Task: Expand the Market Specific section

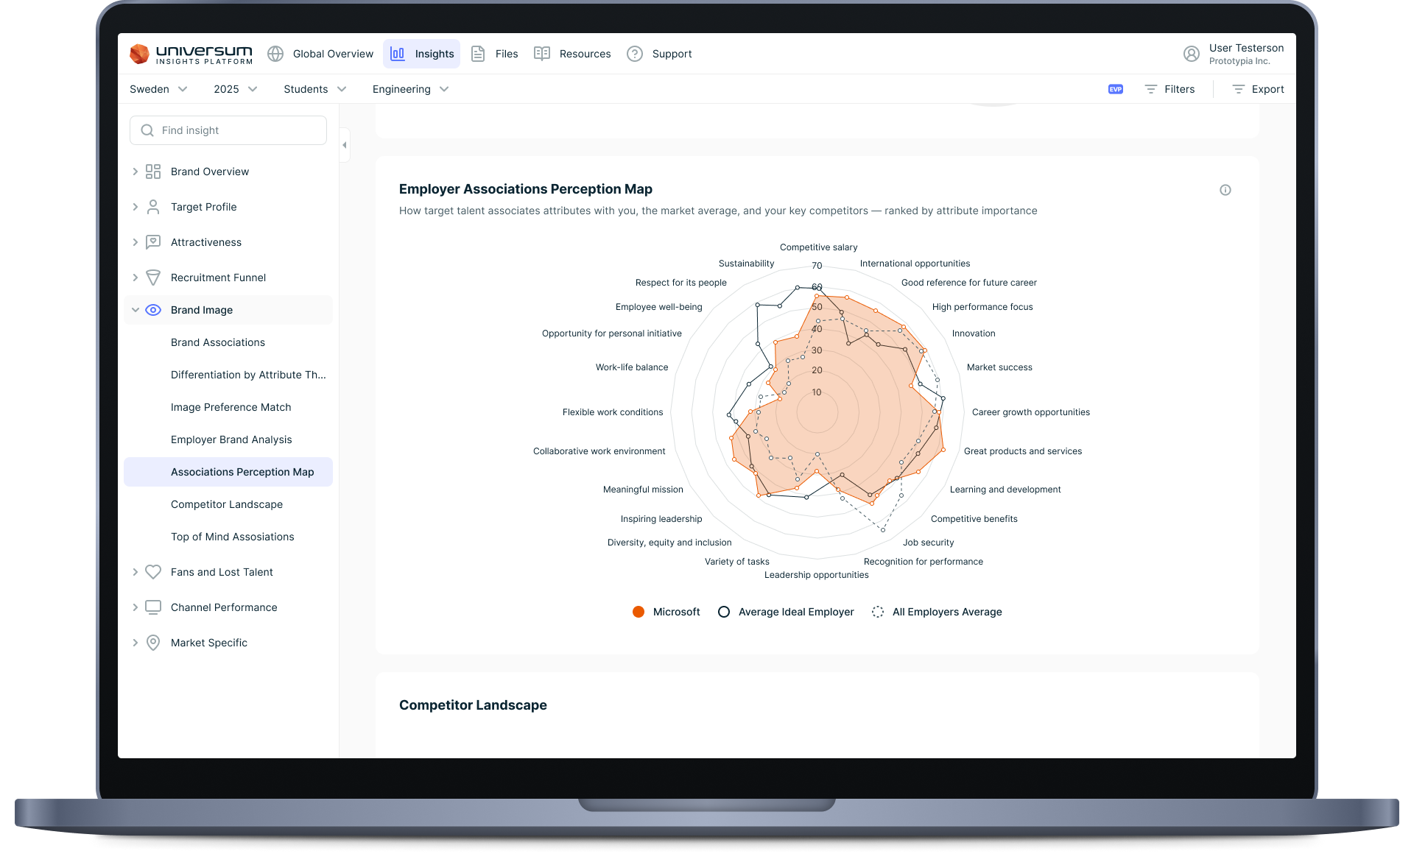Action: (135, 643)
